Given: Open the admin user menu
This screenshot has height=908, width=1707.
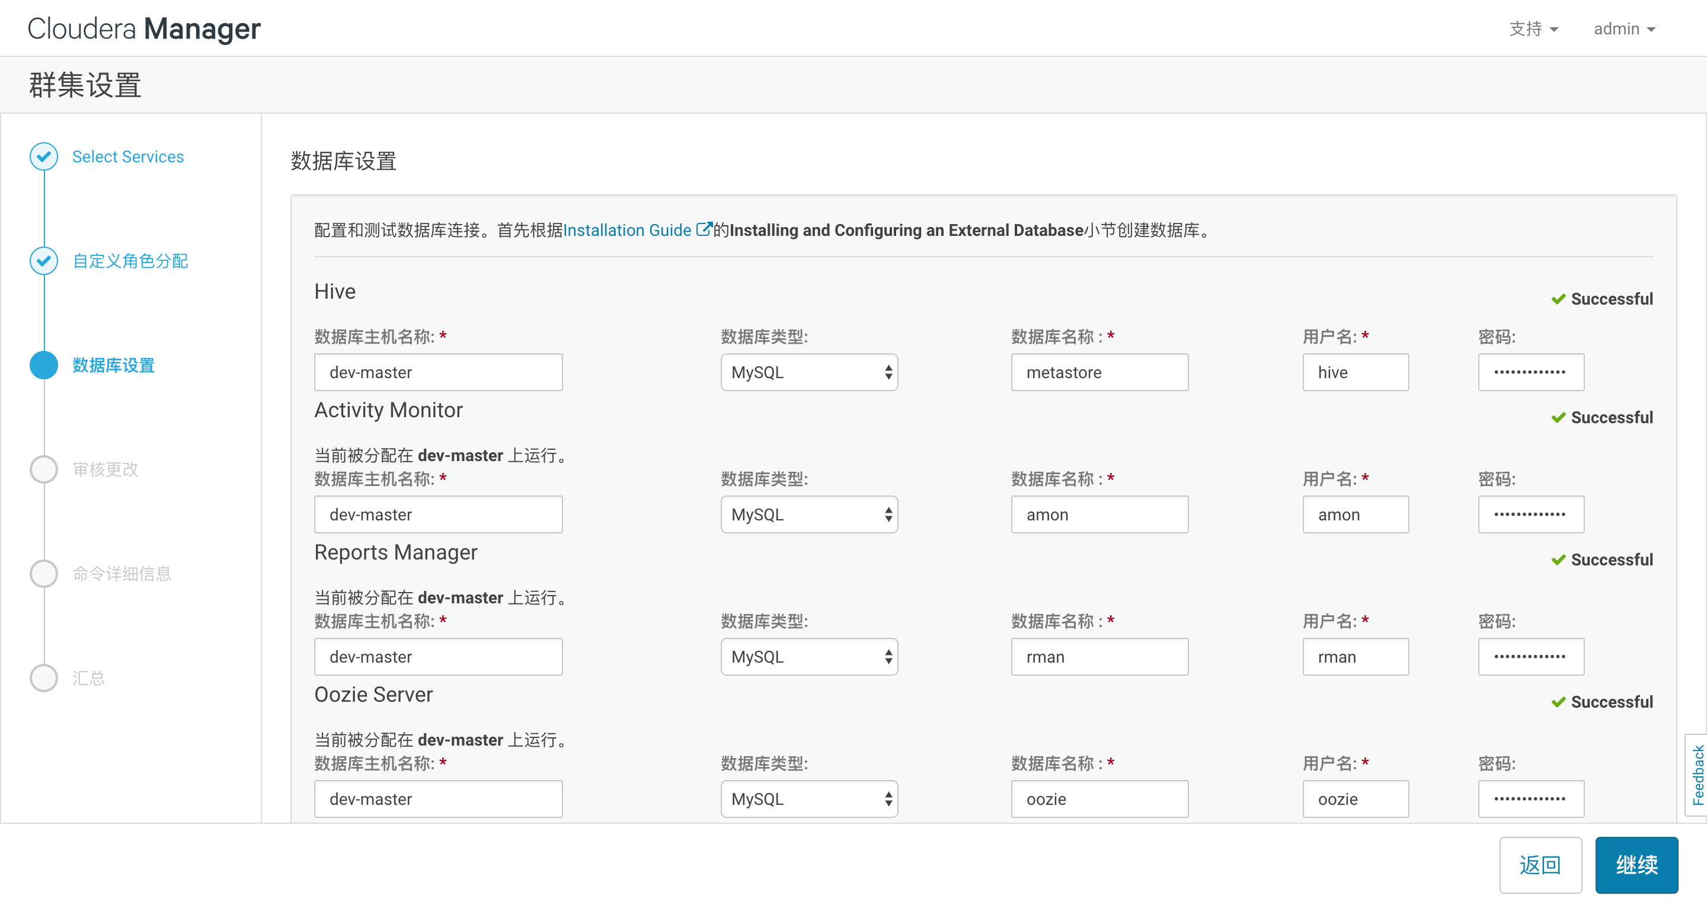Looking at the screenshot, I should point(1623,29).
